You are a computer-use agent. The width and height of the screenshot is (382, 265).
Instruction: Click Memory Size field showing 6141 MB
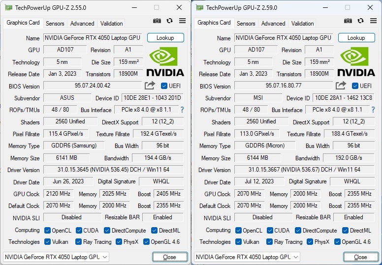click(66, 158)
